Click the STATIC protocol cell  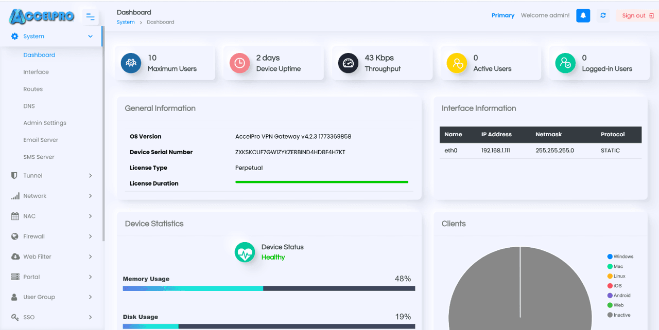point(610,151)
